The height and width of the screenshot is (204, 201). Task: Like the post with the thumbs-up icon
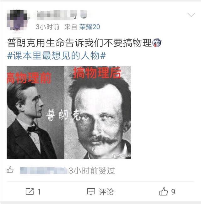[163, 191]
